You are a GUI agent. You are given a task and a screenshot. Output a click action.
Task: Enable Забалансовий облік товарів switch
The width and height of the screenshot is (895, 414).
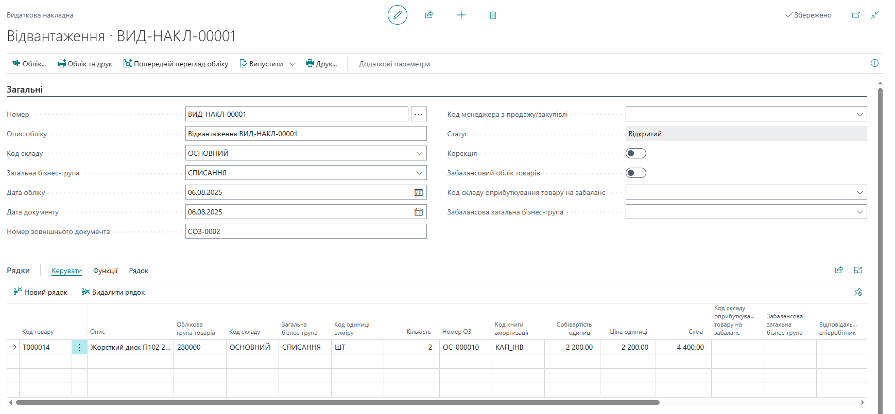pos(635,173)
